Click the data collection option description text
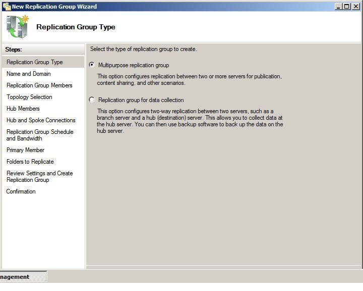 coord(190,121)
